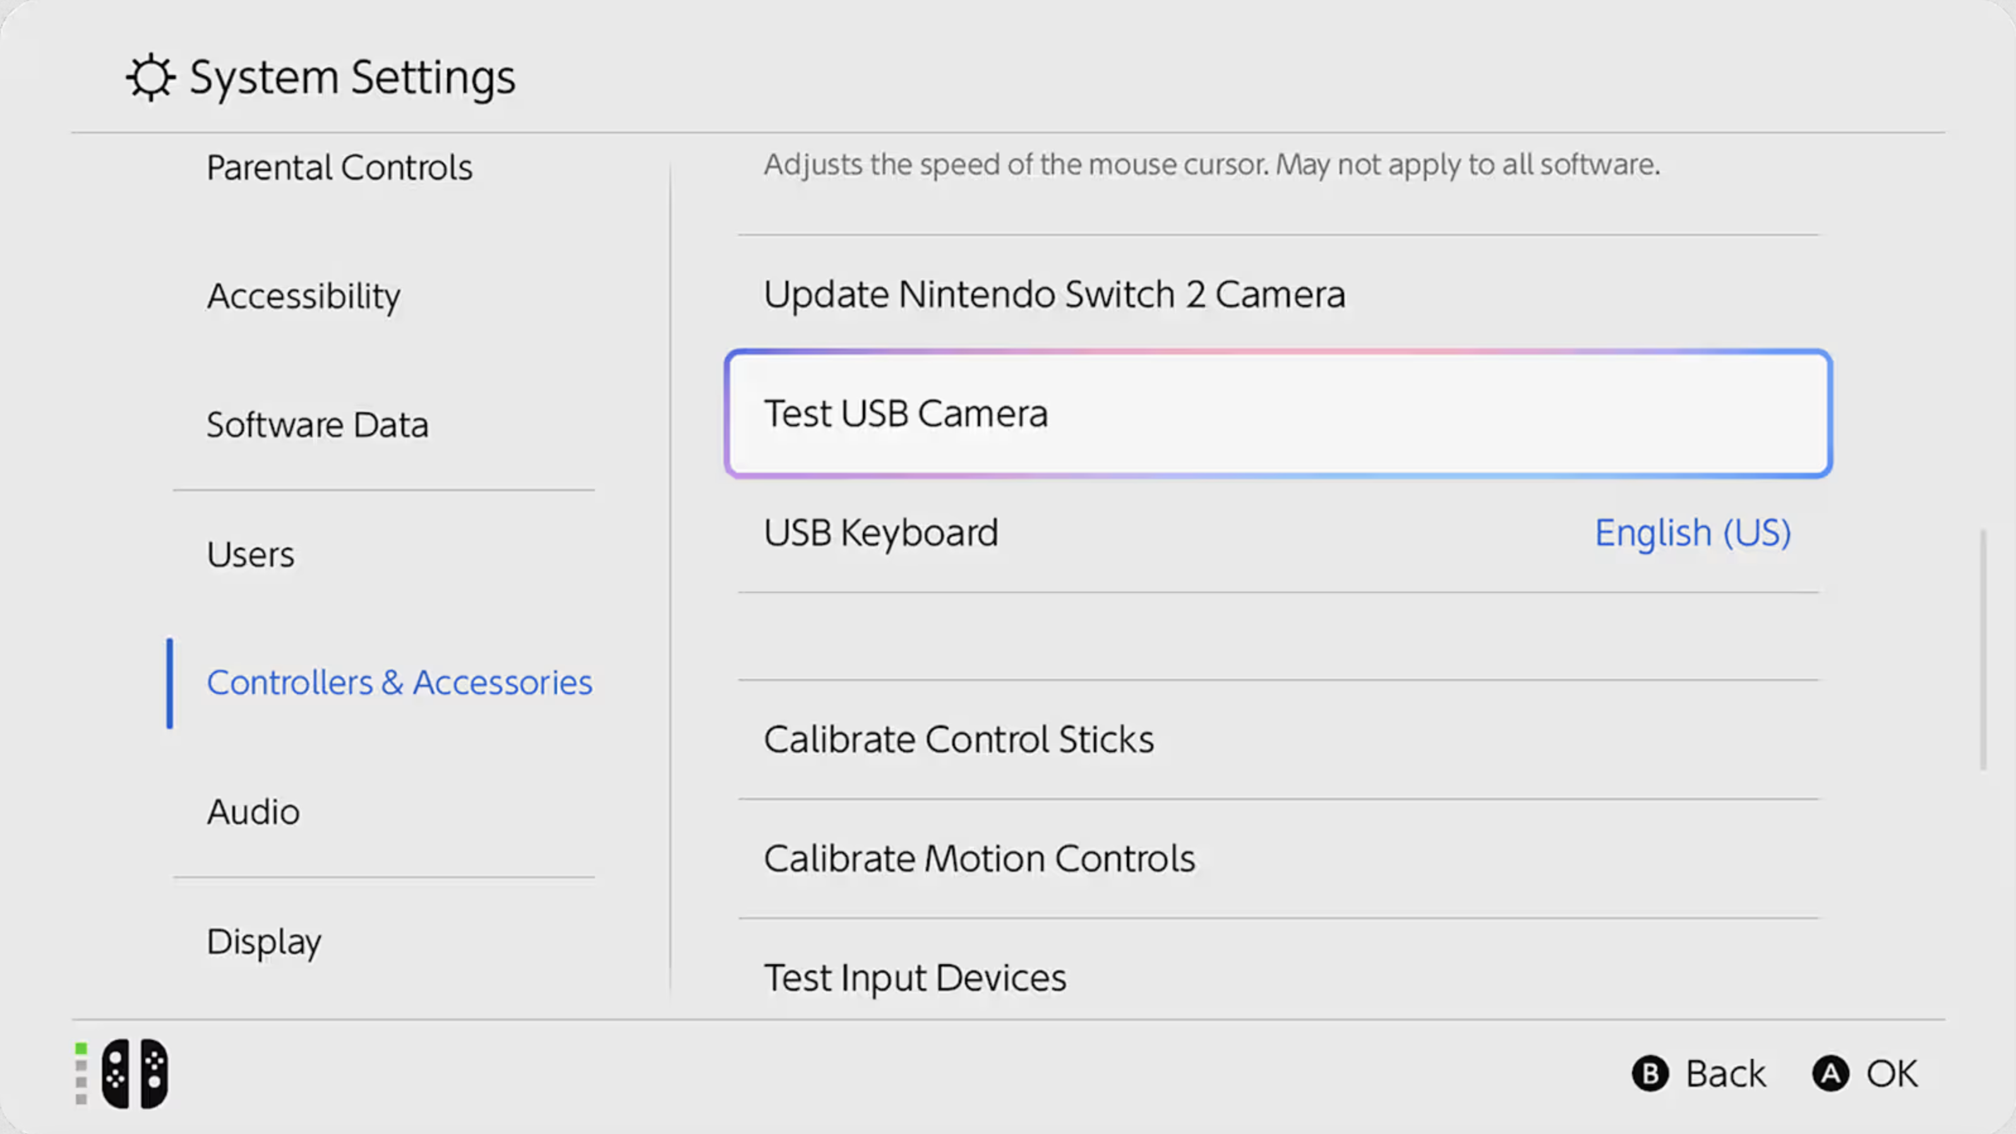Image resolution: width=2016 pixels, height=1134 pixels.
Task: Start Calibrate Motion Controls
Action: [x=979, y=857]
